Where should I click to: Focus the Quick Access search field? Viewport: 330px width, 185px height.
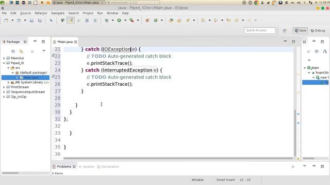click(x=259, y=30)
